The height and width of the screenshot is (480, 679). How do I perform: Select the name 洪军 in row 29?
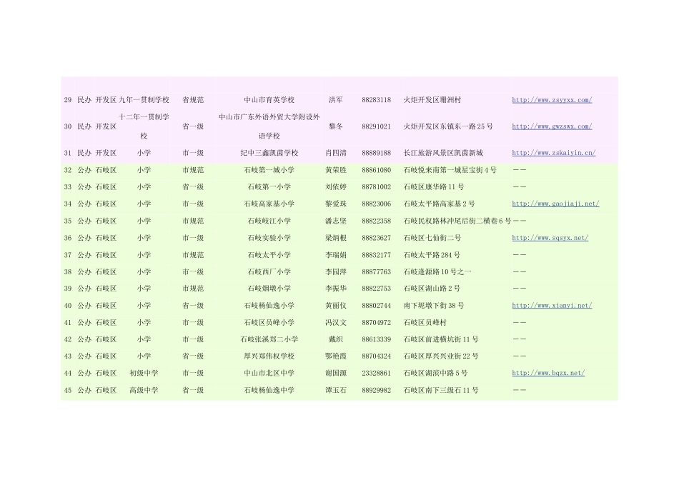[336, 100]
